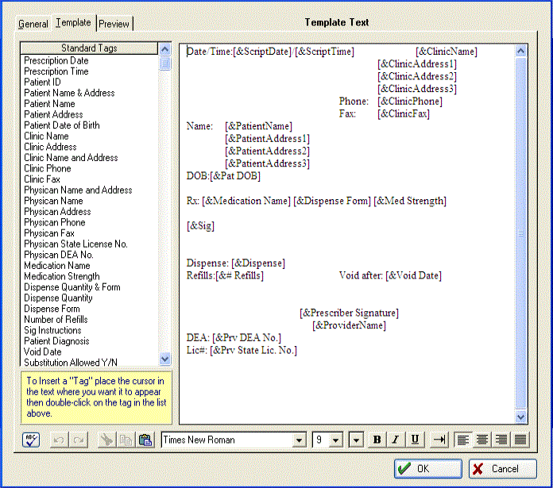Switch to the General tab
The image size is (553, 488).
(x=33, y=24)
